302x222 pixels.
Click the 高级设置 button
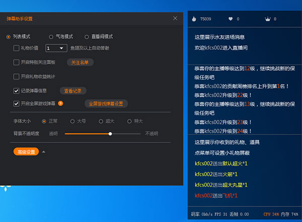coord(26,152)
